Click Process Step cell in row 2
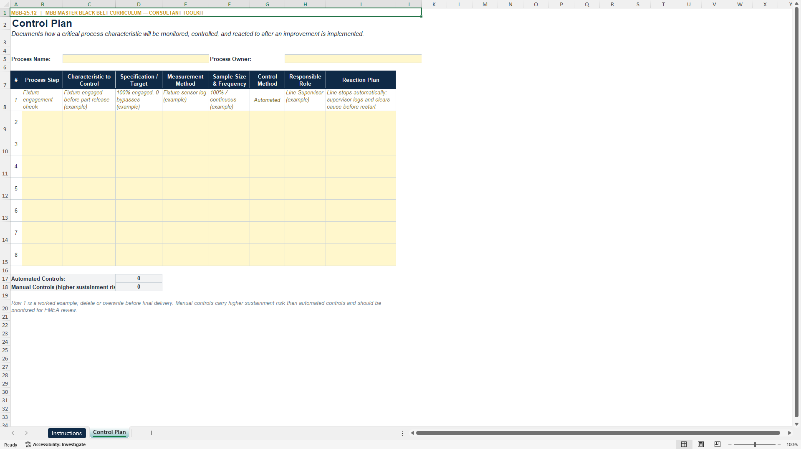The width and height of the screenshot is (801, 449). 42,122
